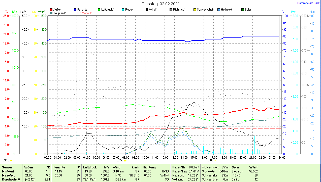Click the red Außen legend square

(x=51, y=10)
